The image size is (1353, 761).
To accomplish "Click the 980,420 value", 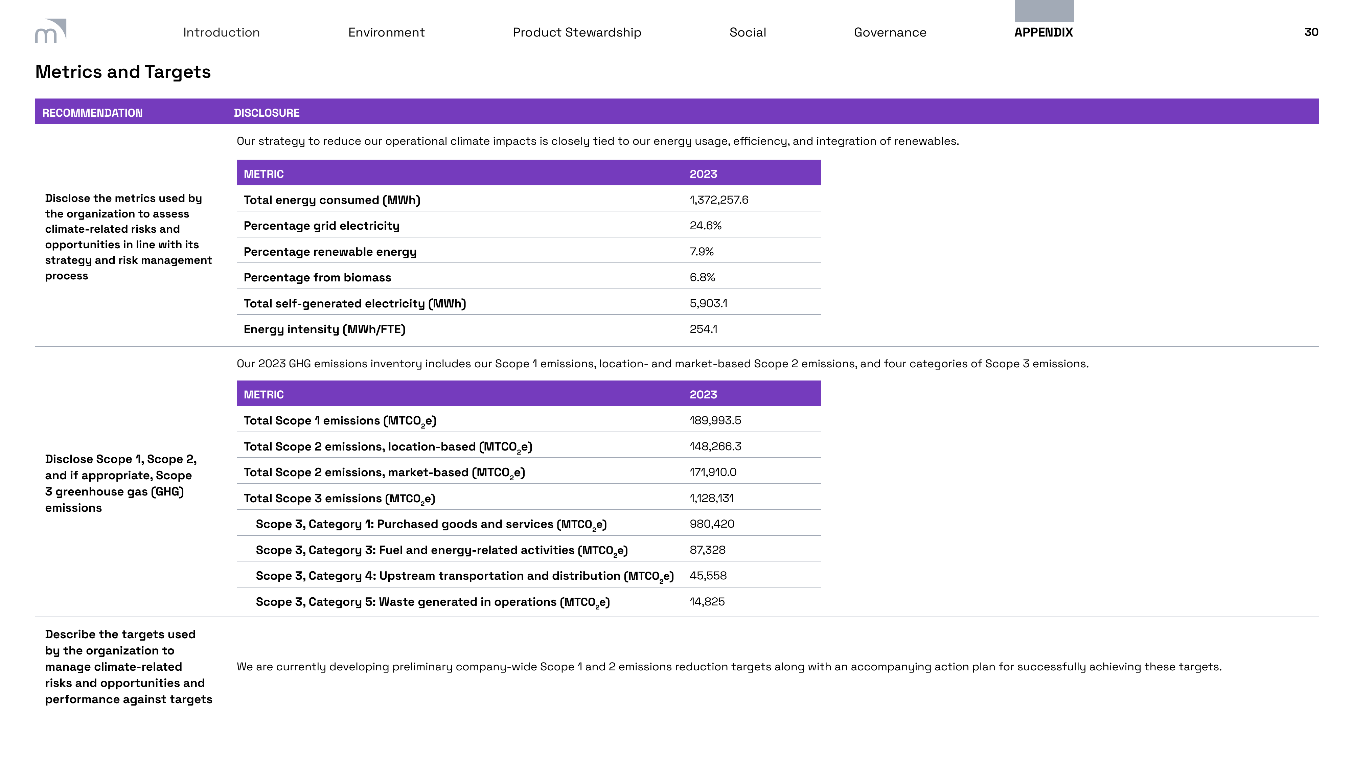I will (x=712, y=524).
